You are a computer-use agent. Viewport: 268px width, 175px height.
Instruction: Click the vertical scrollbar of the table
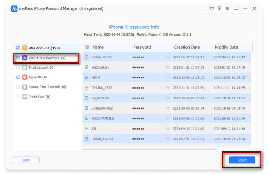point(252,47)
